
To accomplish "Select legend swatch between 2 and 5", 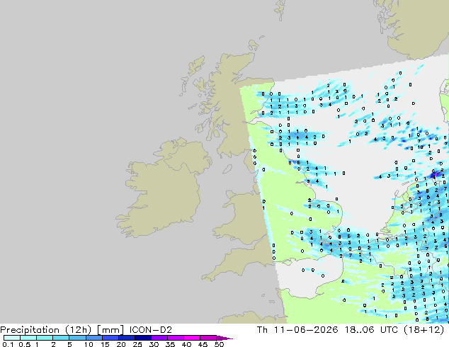I will point(62,338).
